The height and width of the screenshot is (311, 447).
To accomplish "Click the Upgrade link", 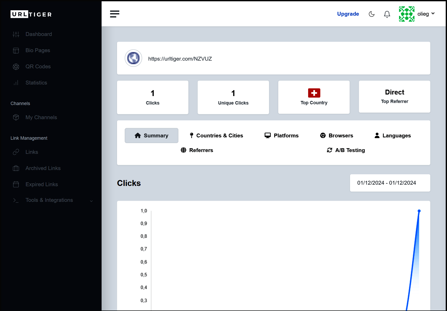I will [348, 14].
